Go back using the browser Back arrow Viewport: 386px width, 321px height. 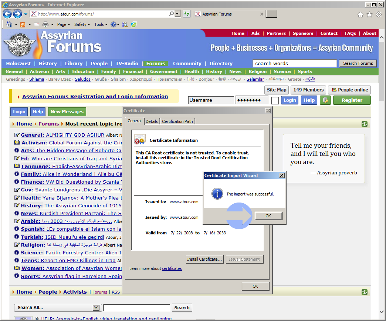coord(7,14)
